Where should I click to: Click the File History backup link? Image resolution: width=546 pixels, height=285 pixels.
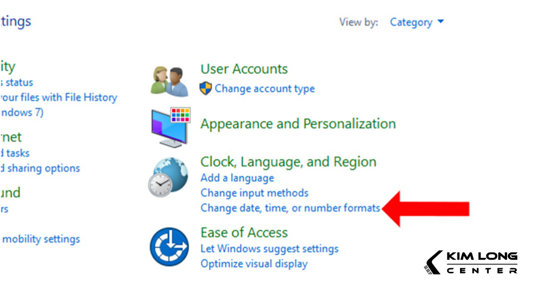pos(58,98)
